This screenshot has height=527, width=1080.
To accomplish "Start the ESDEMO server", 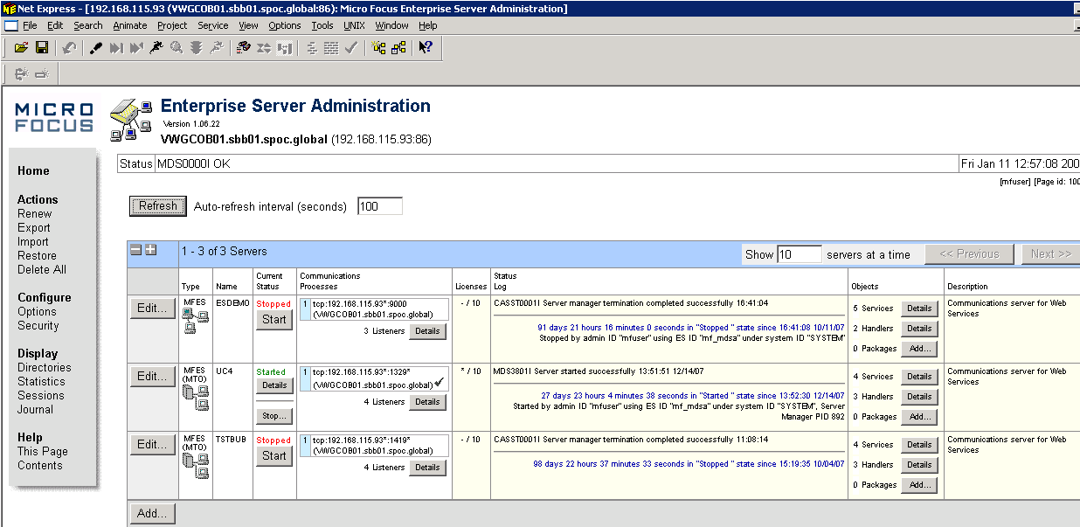I will pyautogui.click(x=274, y=320).
